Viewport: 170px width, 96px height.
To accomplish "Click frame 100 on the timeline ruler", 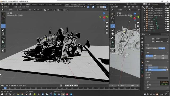I will [x=57, y=88].
